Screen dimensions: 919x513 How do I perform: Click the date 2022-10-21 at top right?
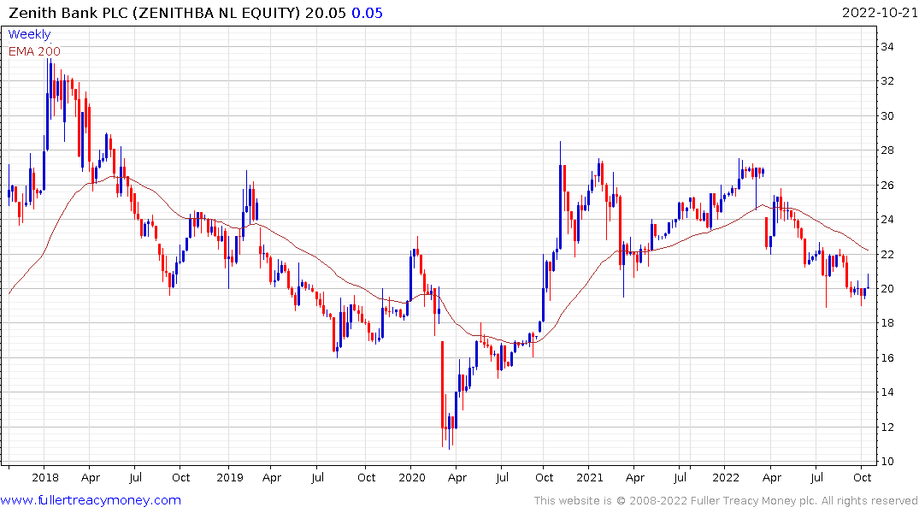(880, 13)
